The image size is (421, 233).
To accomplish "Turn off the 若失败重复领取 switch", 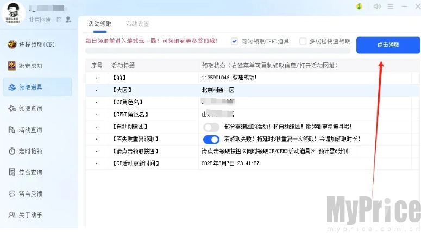I will [211, 140].
